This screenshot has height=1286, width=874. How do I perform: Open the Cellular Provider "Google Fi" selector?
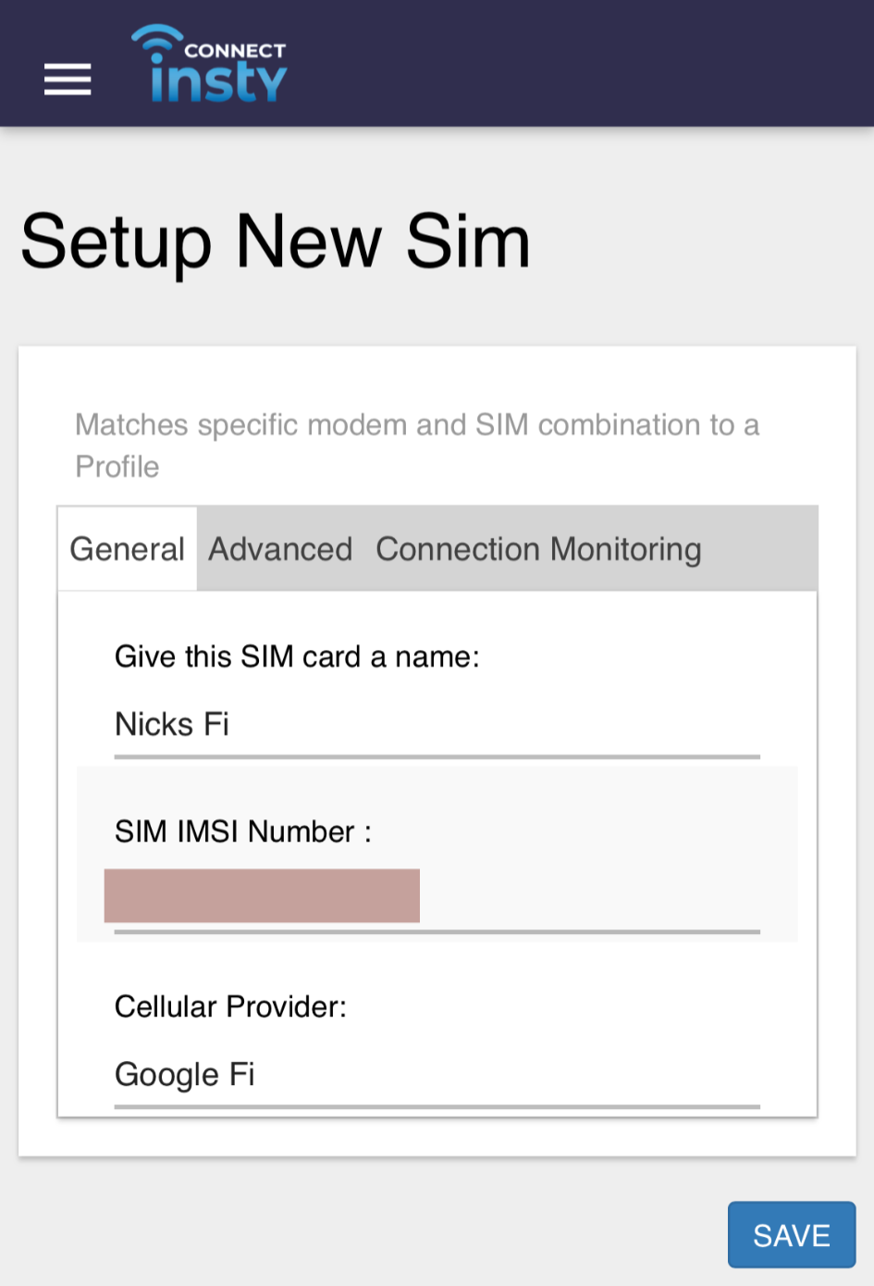coord(437,1075)
